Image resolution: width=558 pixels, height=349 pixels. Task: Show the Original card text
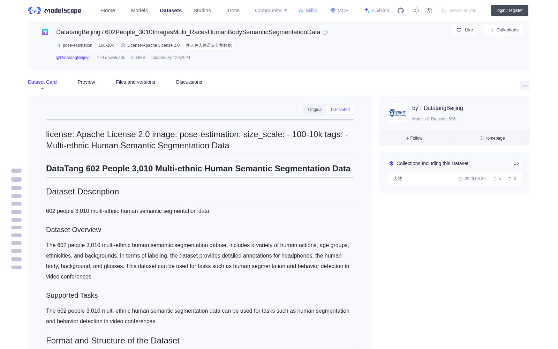coord(315,110)
